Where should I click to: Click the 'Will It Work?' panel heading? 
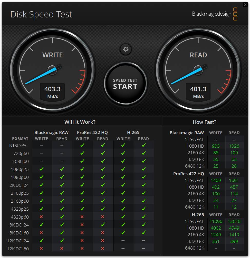click(80, 122)
